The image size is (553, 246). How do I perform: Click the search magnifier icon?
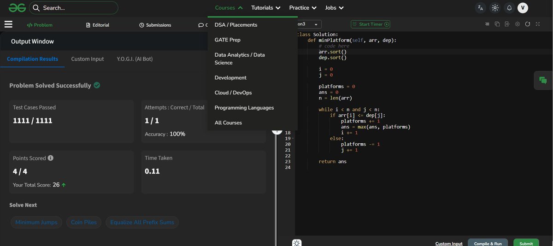tap(36, 8)
